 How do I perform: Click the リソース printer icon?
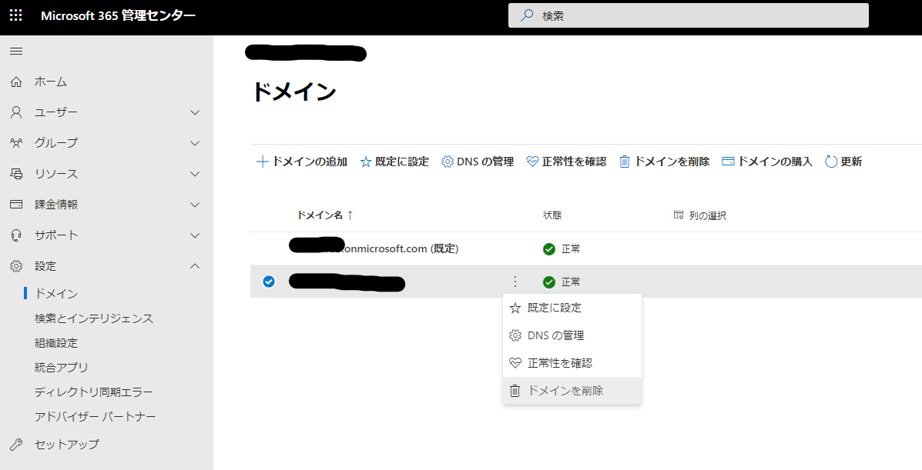pos(16,174)
